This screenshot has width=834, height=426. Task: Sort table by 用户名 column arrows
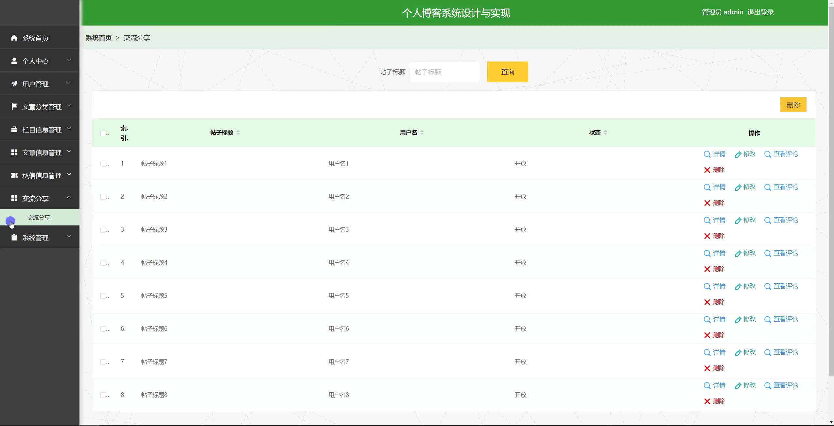point(422,133)
